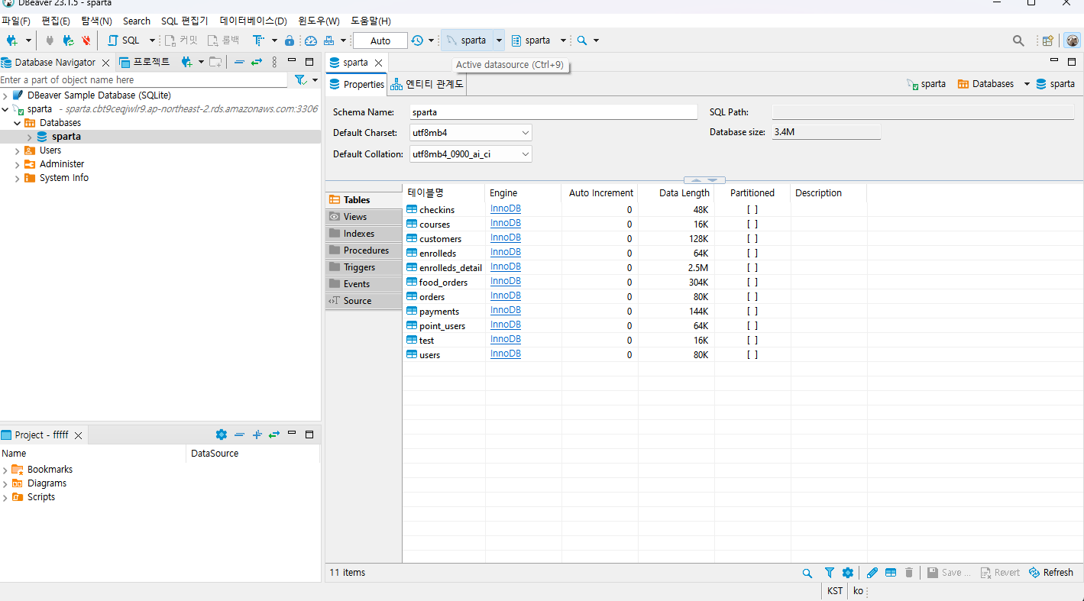1084x601 pixels.
Task: Open the tables list gear configuration
Action: point(847,573)
